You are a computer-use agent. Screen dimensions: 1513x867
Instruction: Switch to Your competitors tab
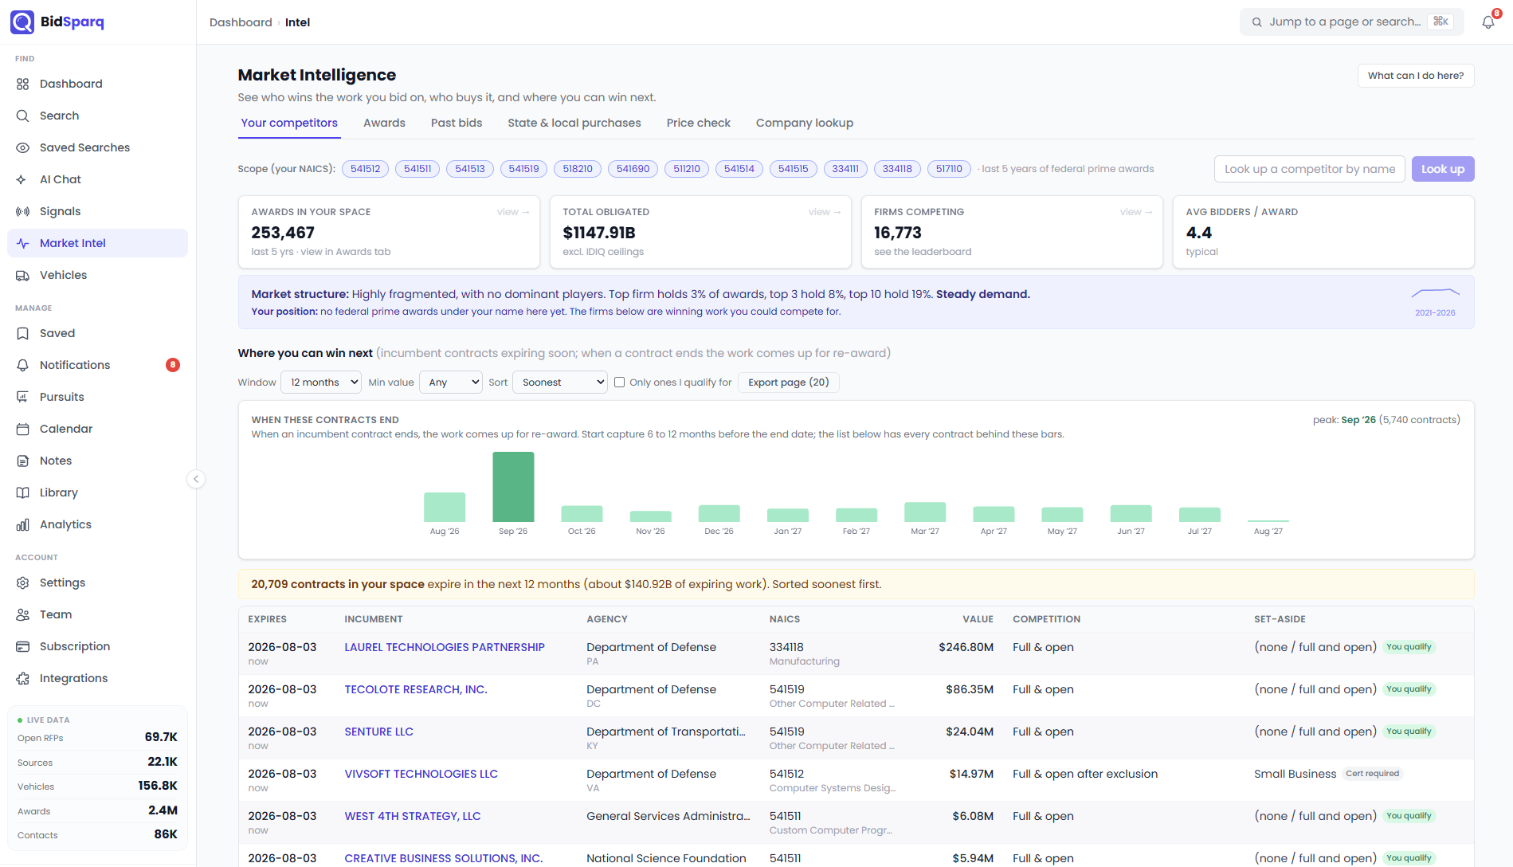pos(289,123)
